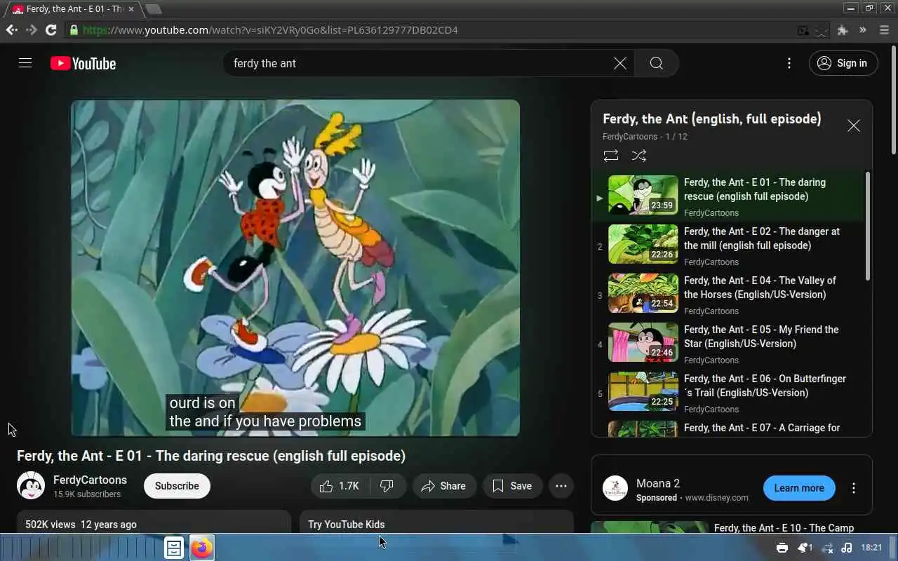The width and height of the screenshot is (898, 561).
Task: Share the video
Action: click(x=443, y=486)
